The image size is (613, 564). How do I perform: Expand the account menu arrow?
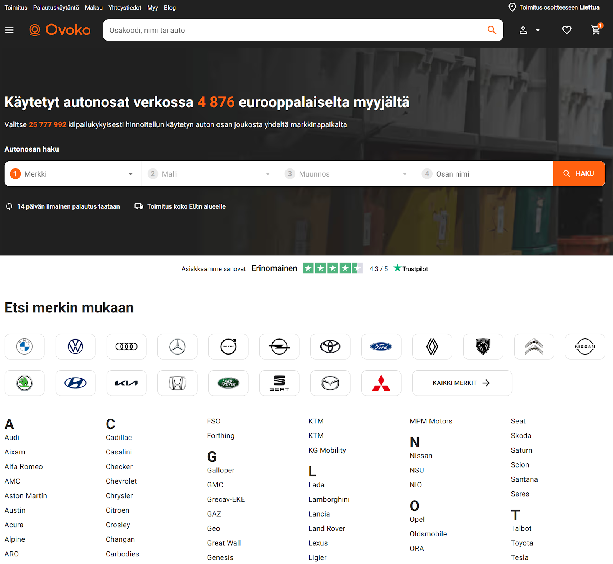tap(538, 30)
